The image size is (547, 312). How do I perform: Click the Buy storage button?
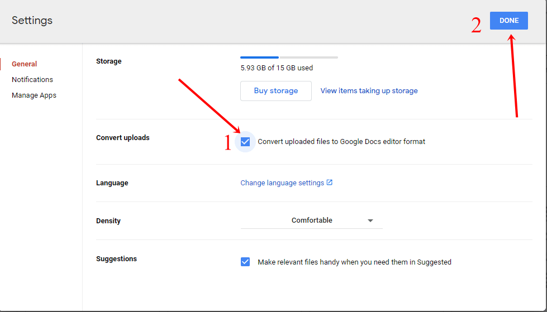(276, 91)
